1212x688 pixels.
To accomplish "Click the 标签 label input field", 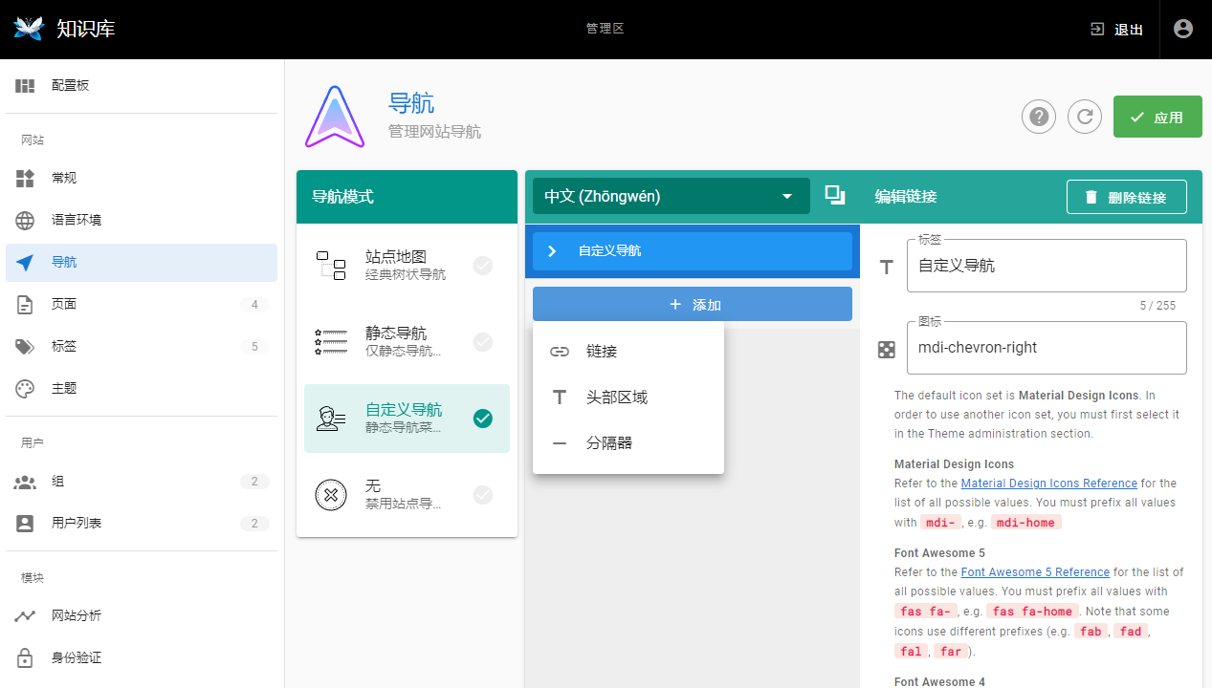I will (1047, 266).
